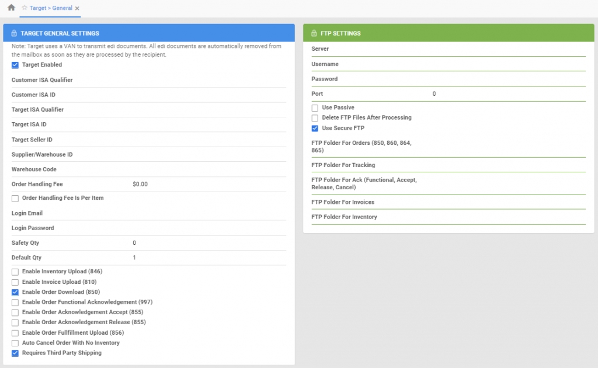The height and width of the screenshot is (368, 598).
Task: Close the Target > General tab
Action: (77, 8)
